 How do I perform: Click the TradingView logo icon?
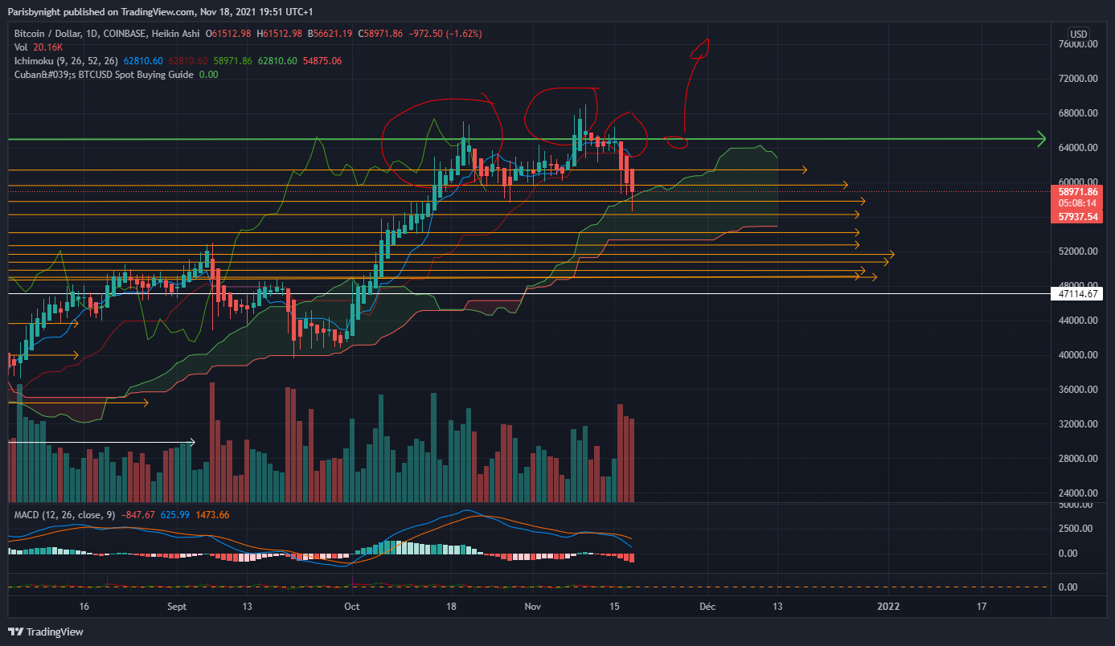click(x=17, y=632)
